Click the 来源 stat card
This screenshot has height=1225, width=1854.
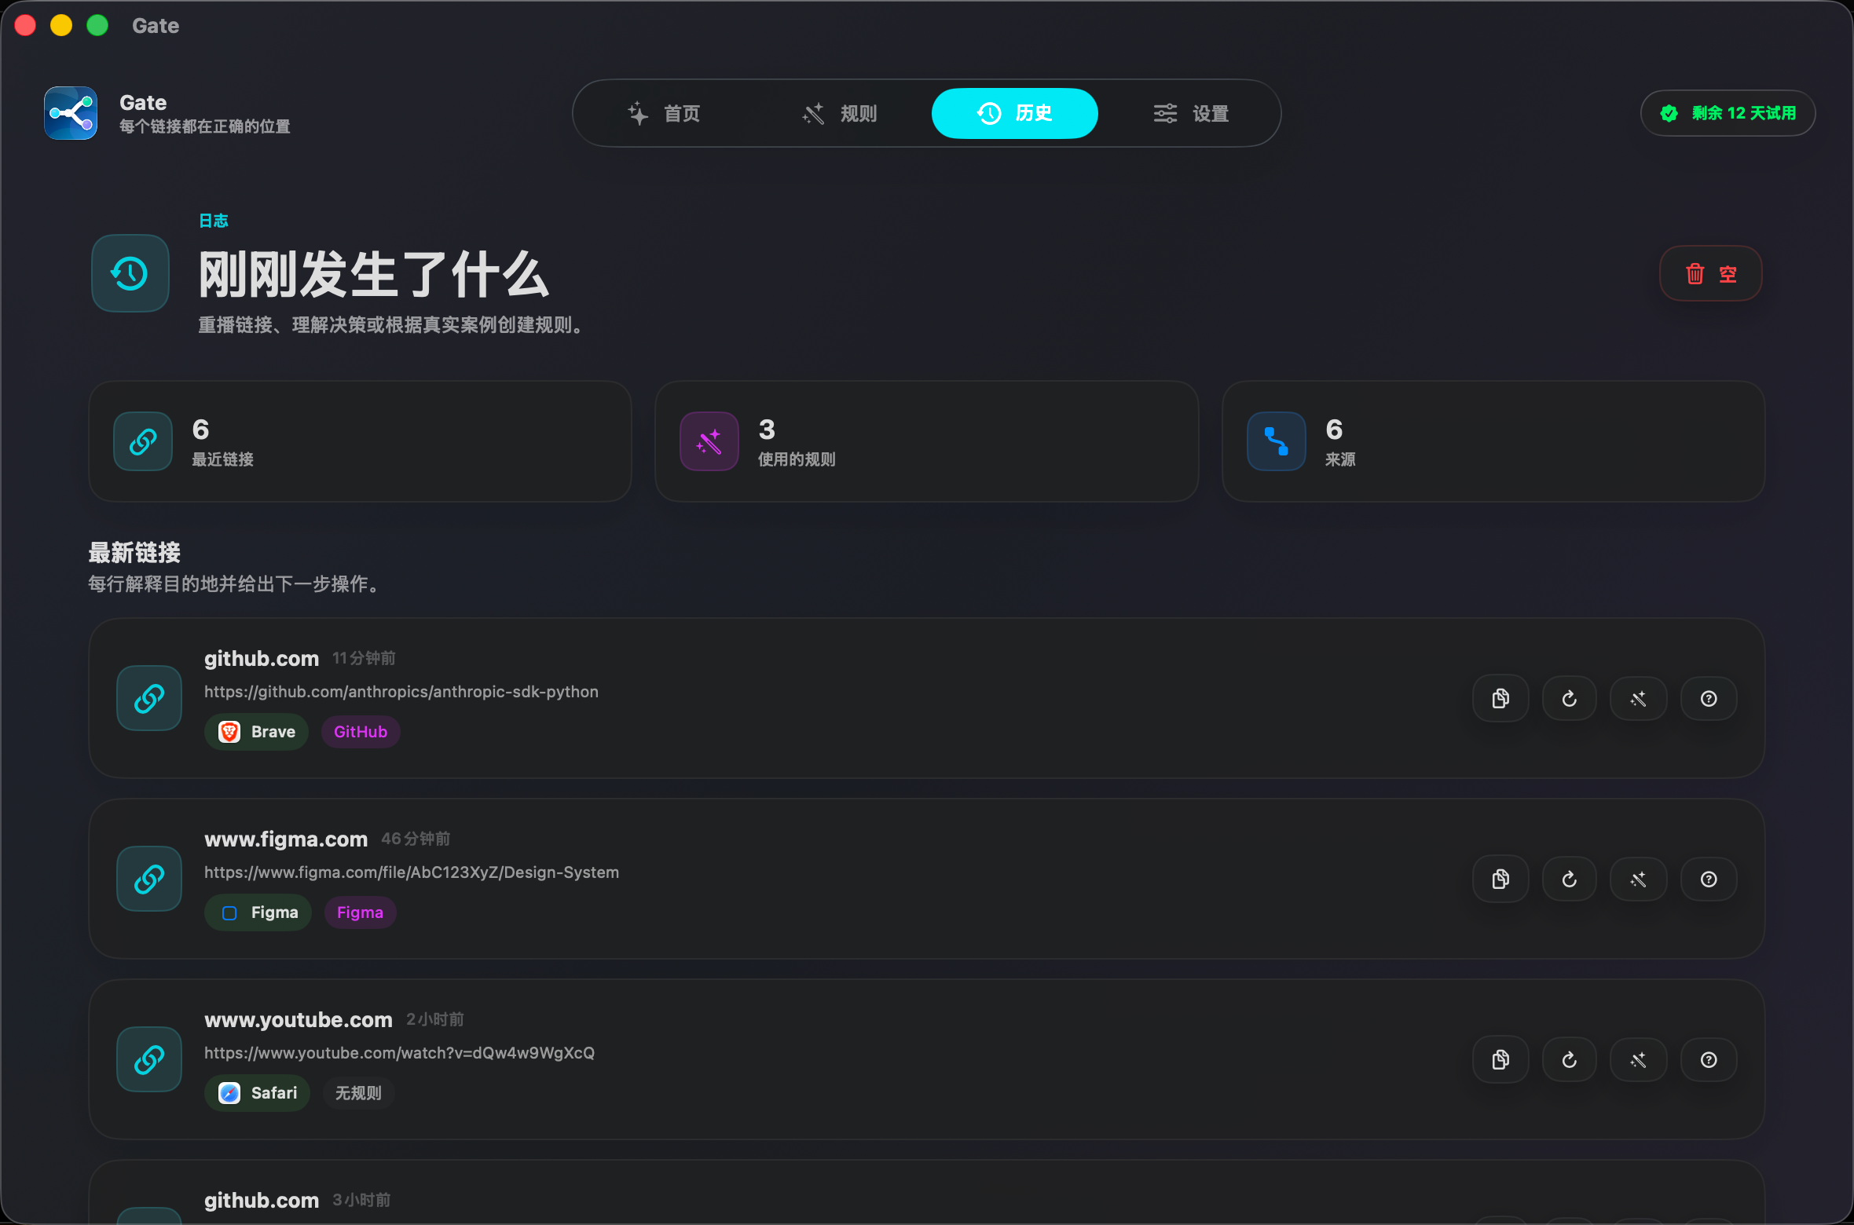pos(1493,441)
